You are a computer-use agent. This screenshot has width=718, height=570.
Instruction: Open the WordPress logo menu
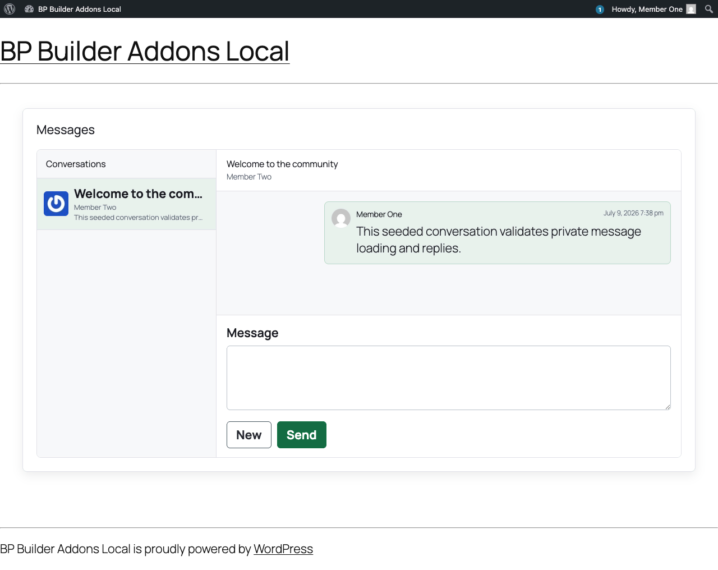point(10,9)
